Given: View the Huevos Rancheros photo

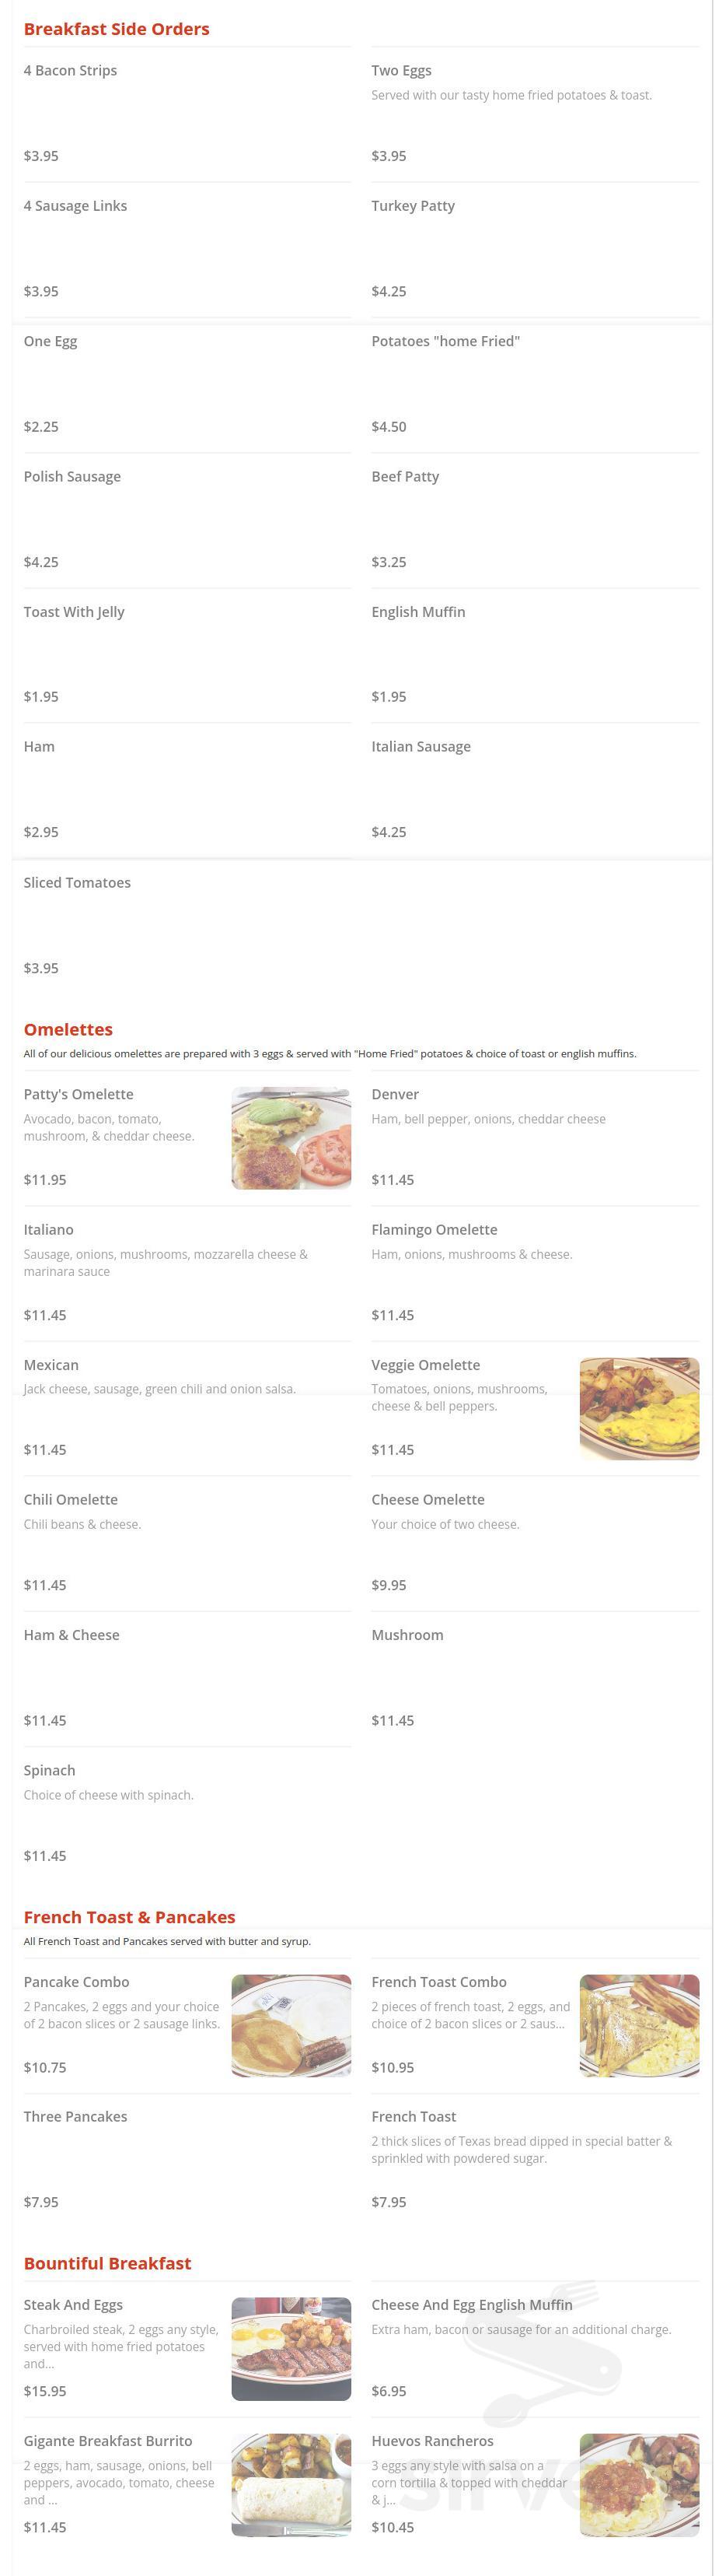Looking at the screenshot, I should click(x=639, y=2484).
